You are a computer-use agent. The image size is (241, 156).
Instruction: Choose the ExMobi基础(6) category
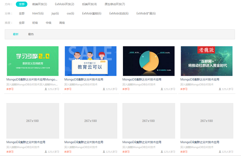click(x=92, y=14)
